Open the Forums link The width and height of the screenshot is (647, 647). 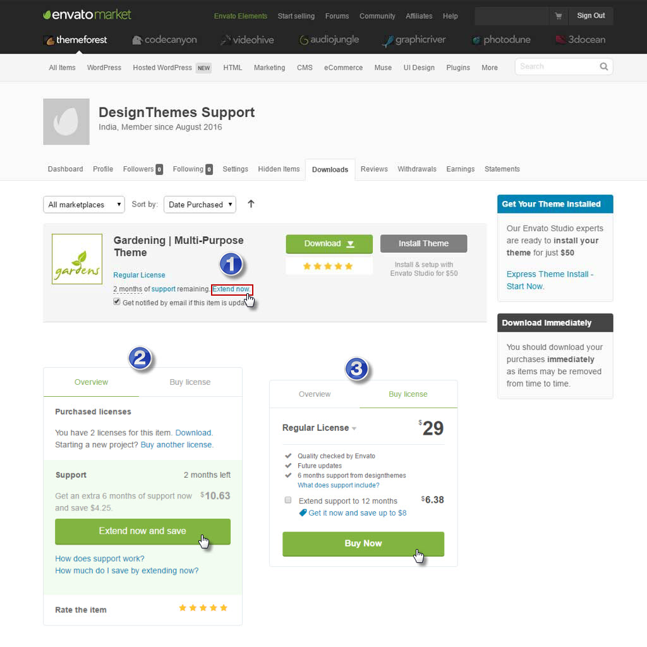coord(337,16)
